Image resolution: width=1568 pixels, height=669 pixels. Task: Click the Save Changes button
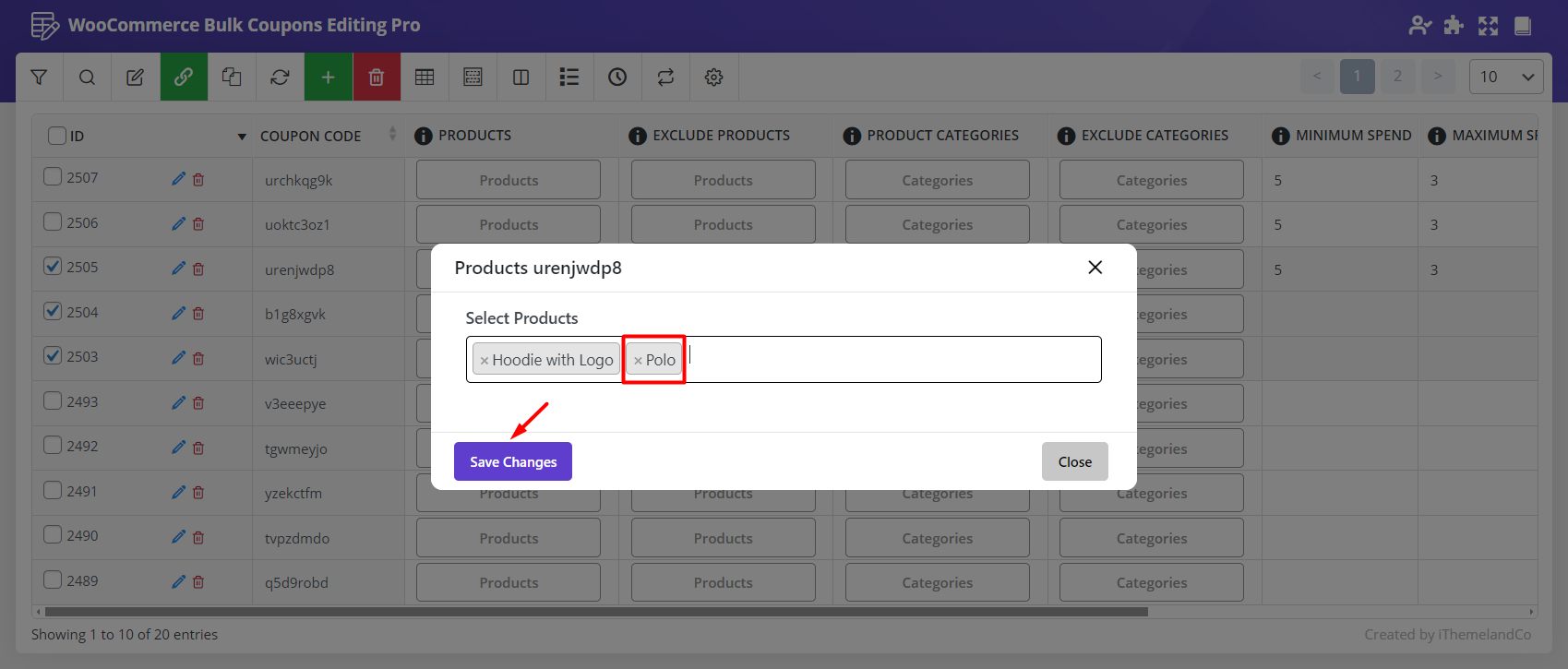(x=513, y=461)
